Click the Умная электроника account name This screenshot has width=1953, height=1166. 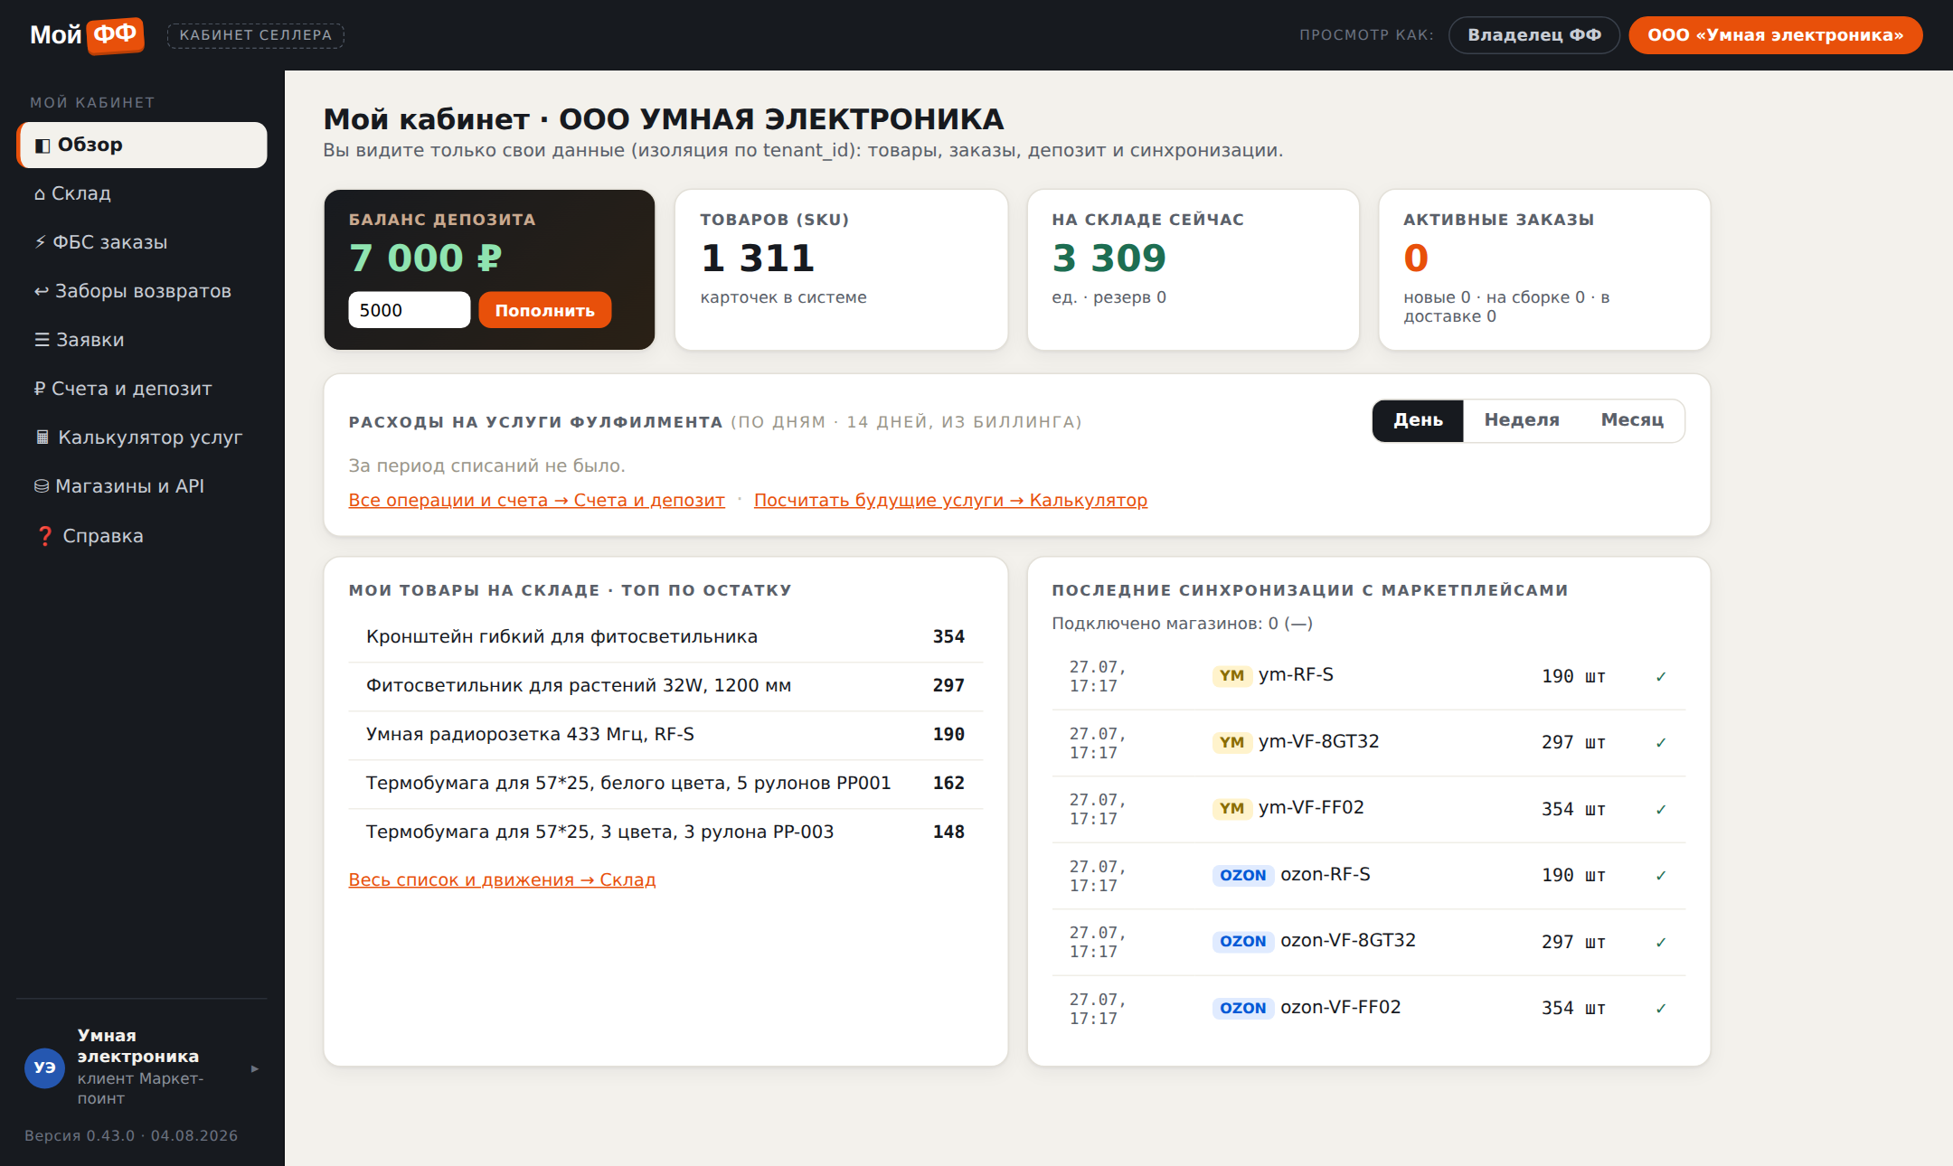pyautogui.click(x=137, y=1046)
